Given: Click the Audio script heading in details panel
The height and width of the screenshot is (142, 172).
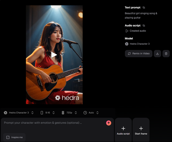Looking at the screenshot, I should [133, 25].
